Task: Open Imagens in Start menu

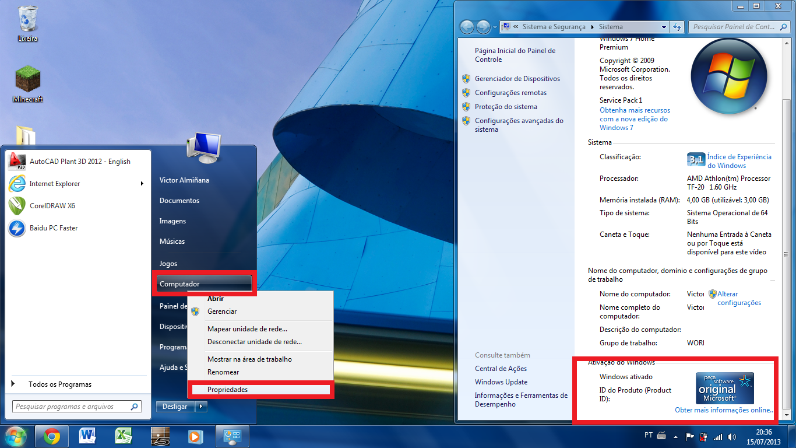Action: (205, 221)
